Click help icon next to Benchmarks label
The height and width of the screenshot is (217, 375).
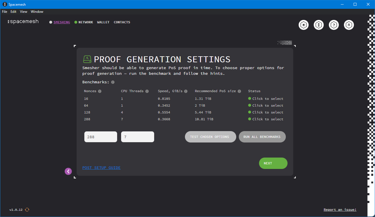click(x=113, y=82)
